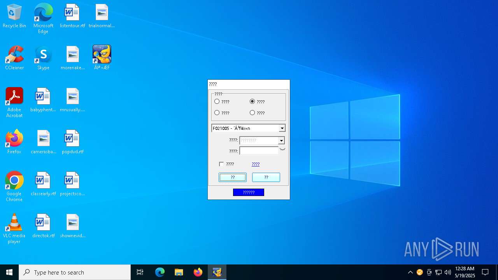Select the VLC media player shortcut
The image size is (498, 280).
(x=14, y=229)
